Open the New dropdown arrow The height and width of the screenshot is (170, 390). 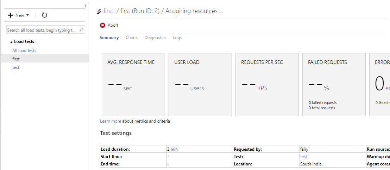click(x=27, y=15)
